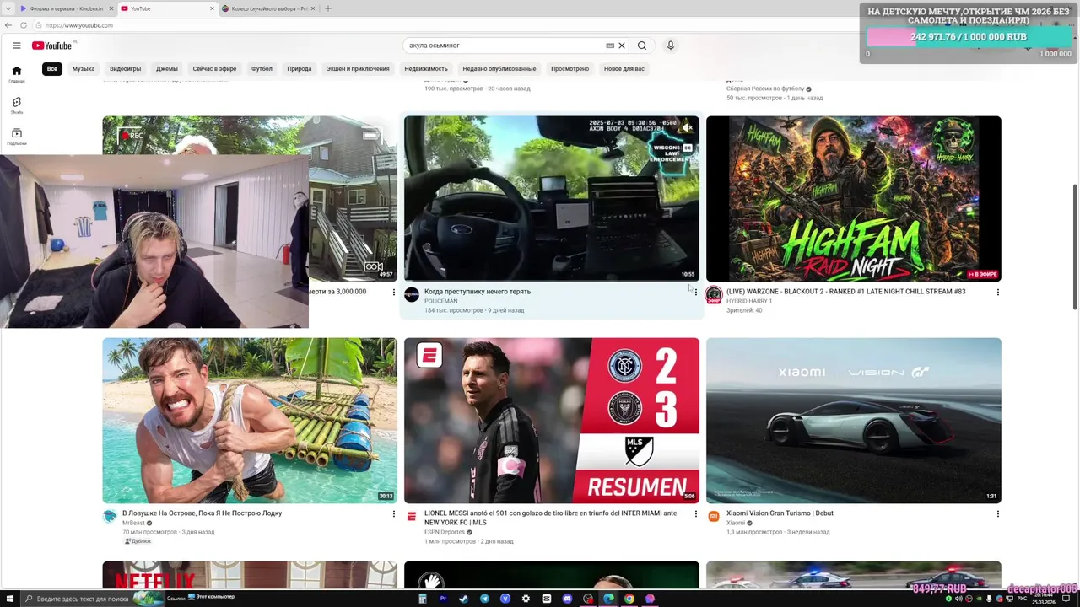Play the MrBeast raft island thumbnail
Screen dimensions: 1080x607
pos(250,421)
